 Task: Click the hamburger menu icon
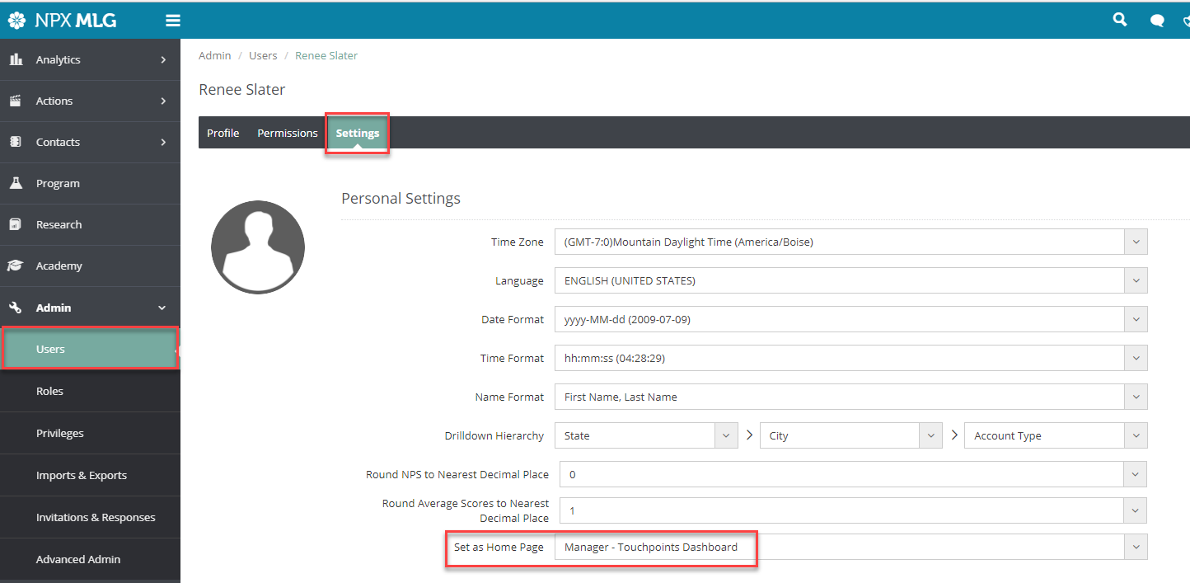point(173,21)
